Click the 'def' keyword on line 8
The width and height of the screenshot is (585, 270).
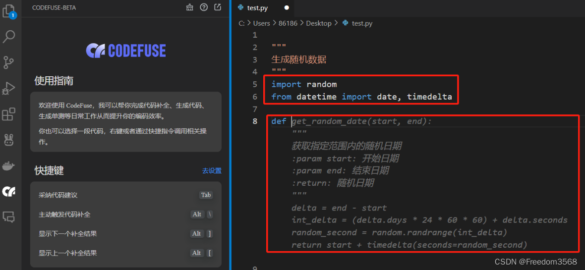(x=279, y=121)
